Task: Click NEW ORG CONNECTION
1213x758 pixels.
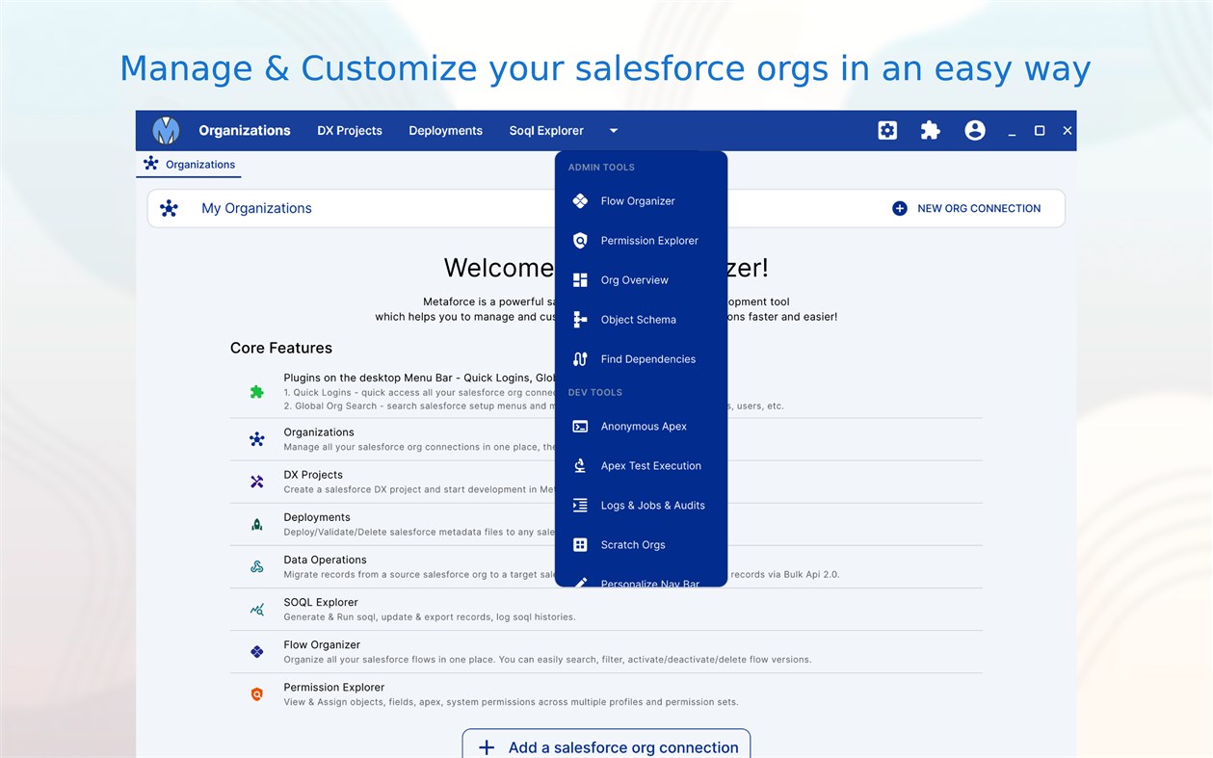Action: (967, 208)
